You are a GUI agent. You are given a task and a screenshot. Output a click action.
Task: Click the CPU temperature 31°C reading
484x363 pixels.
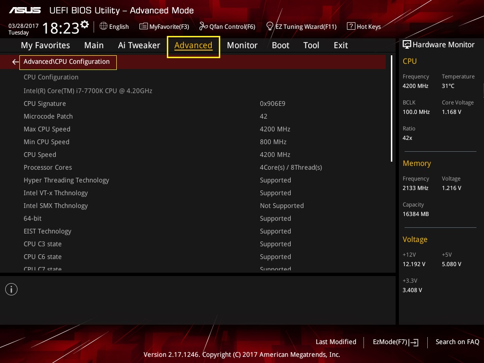pos(448,86)
